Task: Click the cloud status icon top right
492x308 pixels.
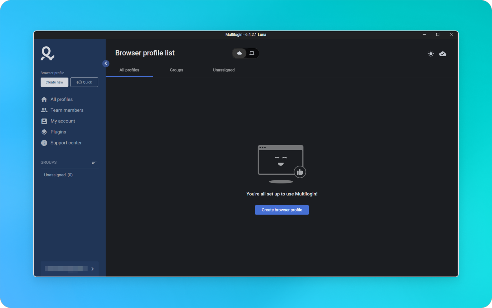Action: click(443, 54)
